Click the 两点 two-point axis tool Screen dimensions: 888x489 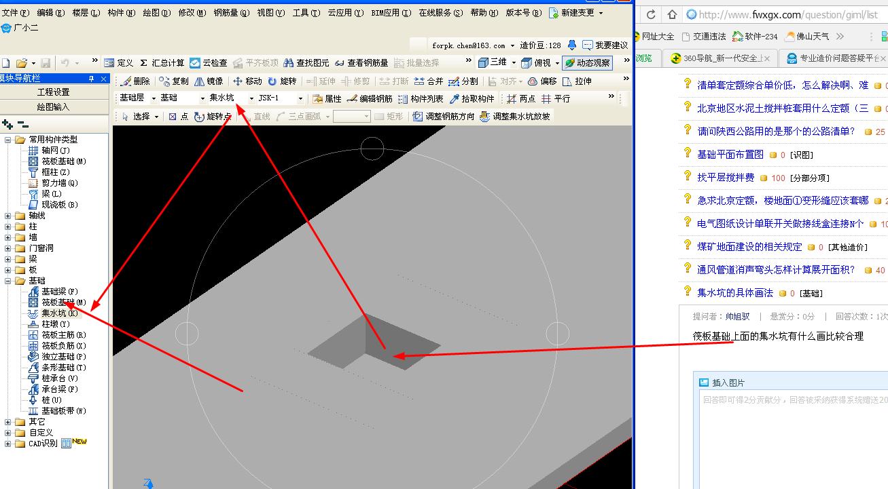521,98
